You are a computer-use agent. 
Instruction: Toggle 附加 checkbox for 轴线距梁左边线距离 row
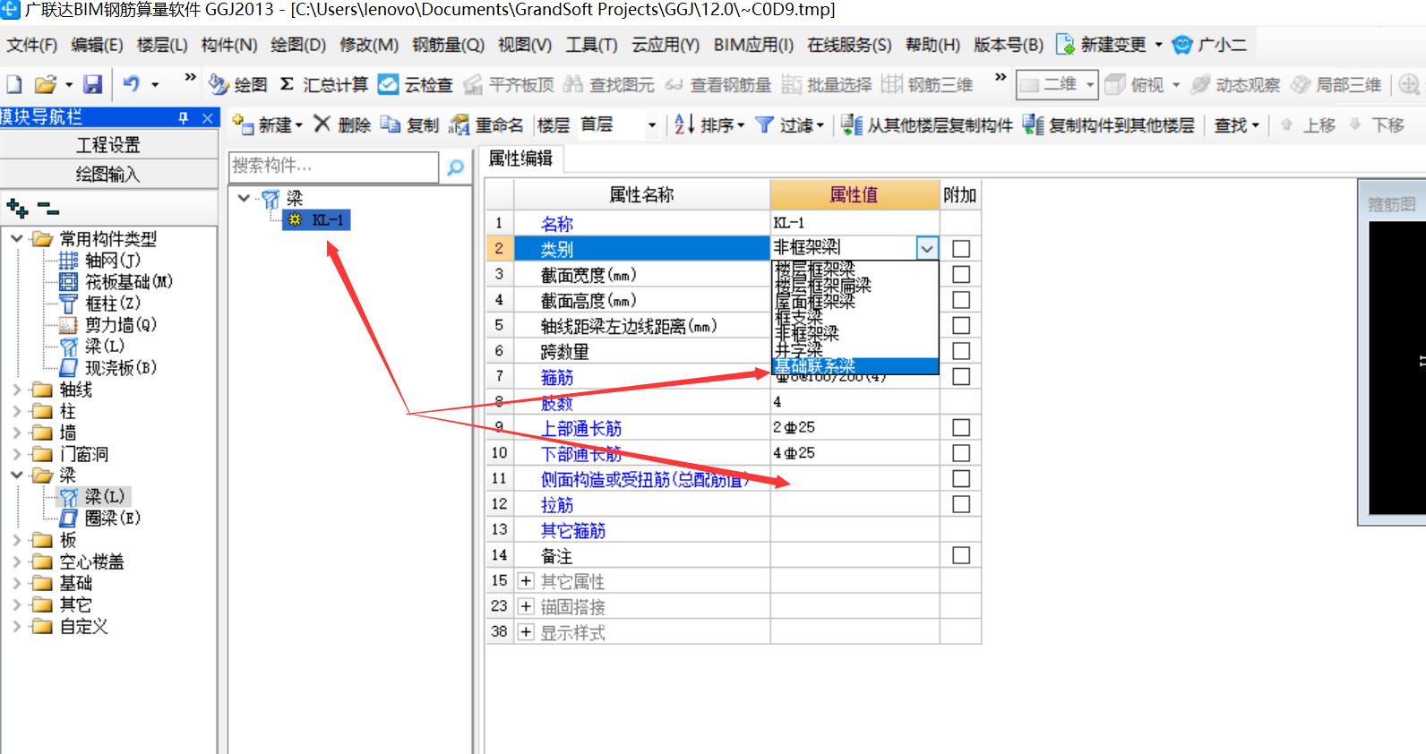pos(961,325)
